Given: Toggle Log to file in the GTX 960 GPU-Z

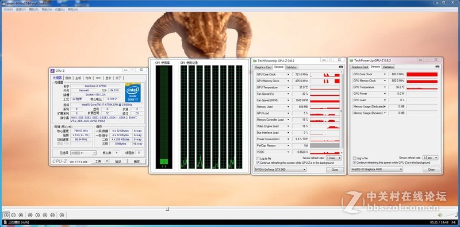Looking at the screenshot, I should tap(258, 159).
